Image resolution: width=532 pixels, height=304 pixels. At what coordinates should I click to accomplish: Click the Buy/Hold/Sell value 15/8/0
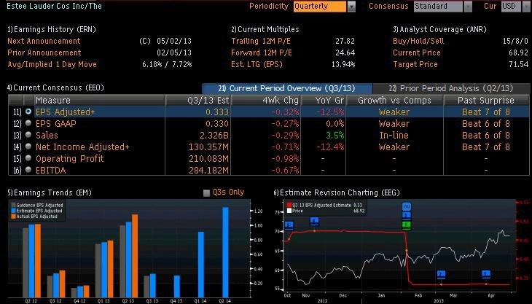point(515,41)
